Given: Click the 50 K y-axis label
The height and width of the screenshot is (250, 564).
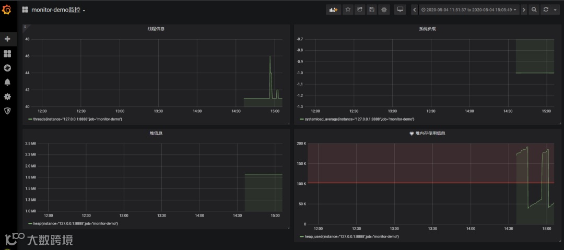Looking at the screenshot, I should 301,204.
